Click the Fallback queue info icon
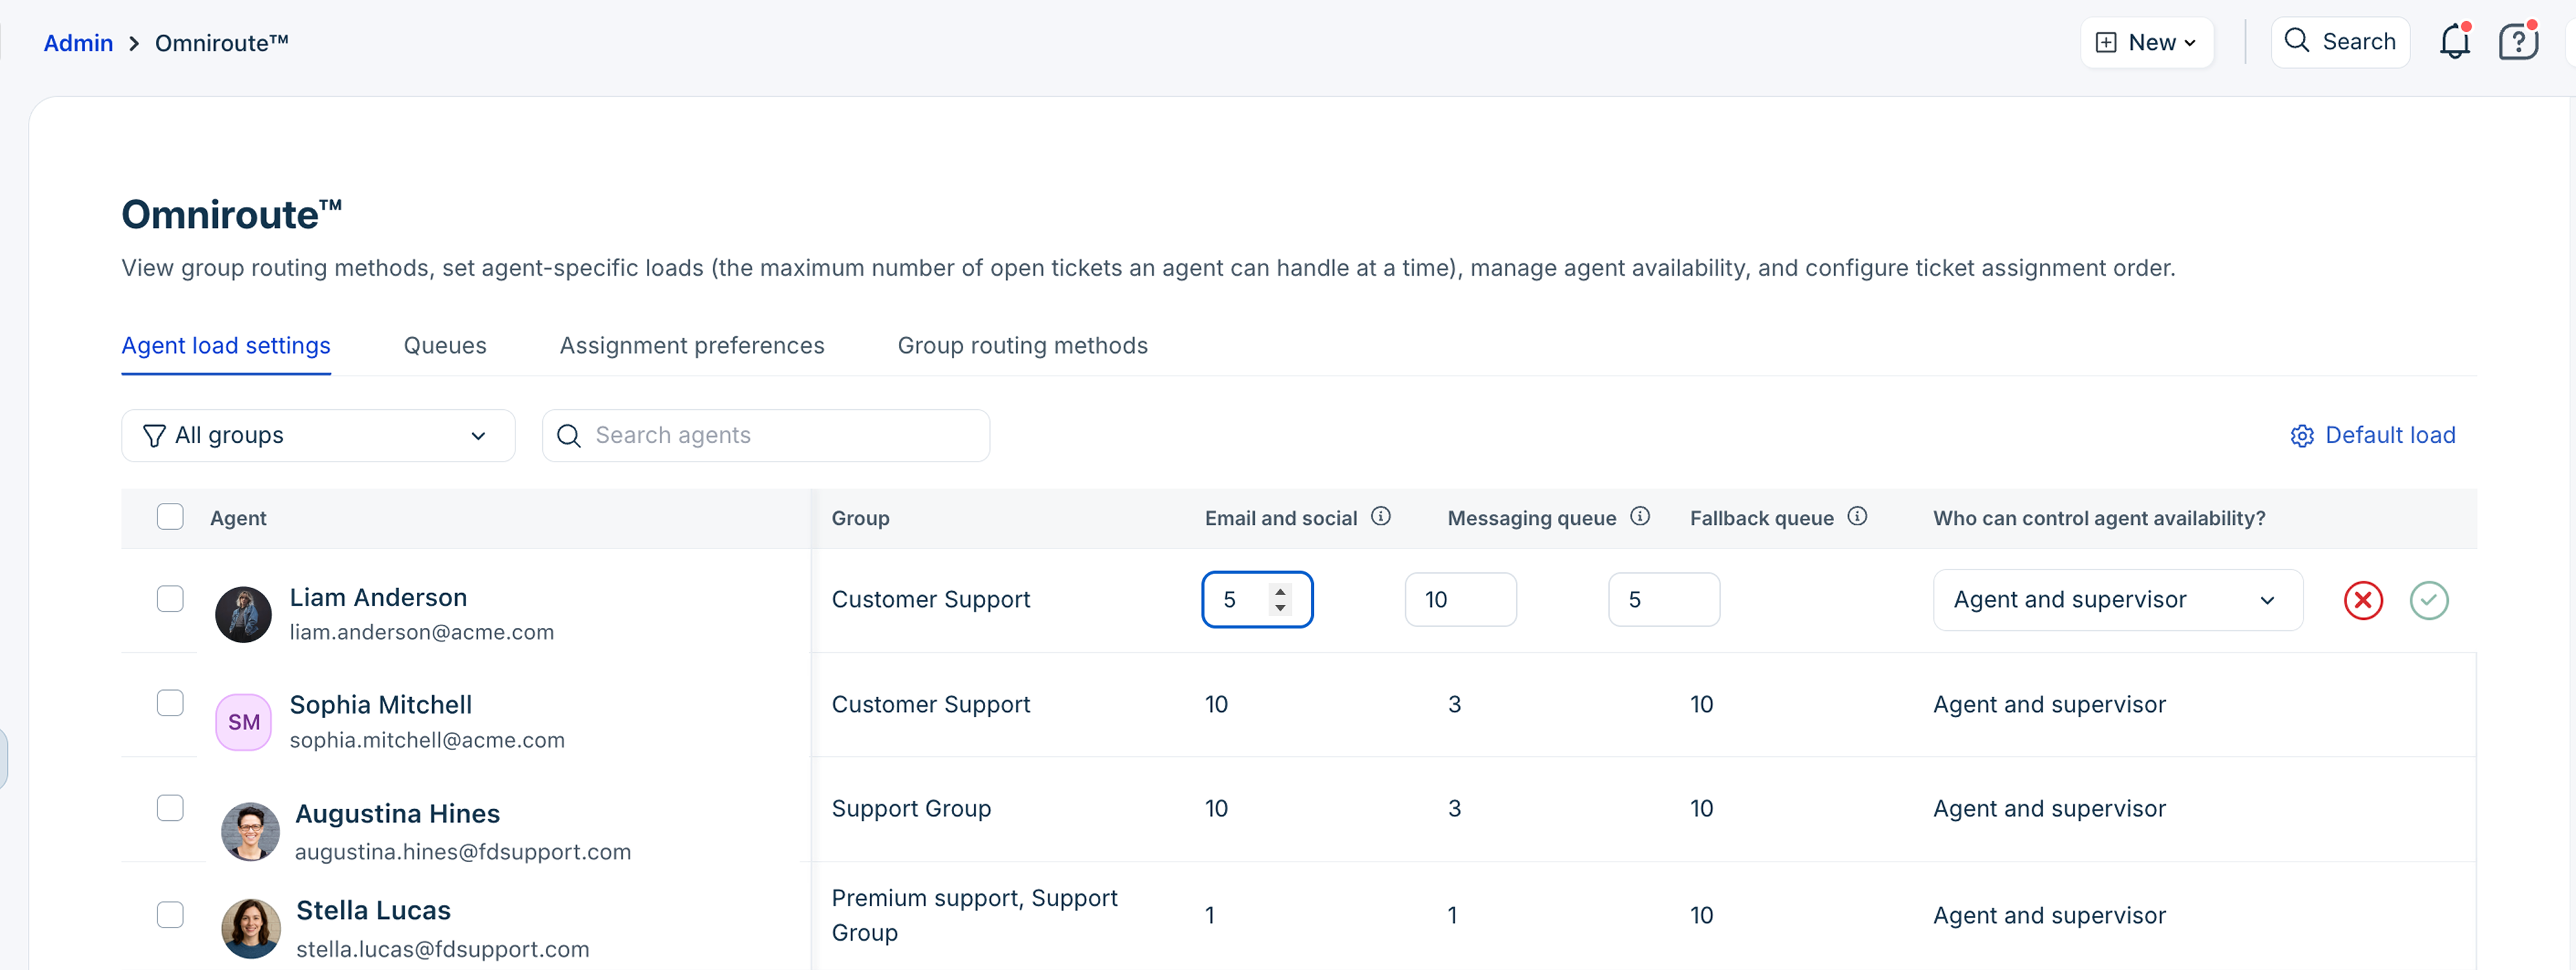The width and height of the screenshot is (2576, 970). tap(1857, 516)
